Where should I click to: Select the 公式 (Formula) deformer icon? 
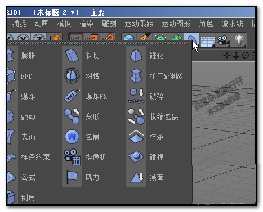point(11,177)
